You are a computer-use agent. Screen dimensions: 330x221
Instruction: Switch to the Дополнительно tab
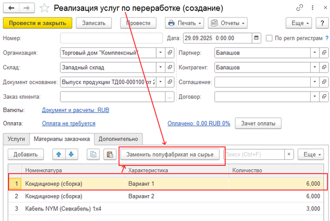coord(119,139)
